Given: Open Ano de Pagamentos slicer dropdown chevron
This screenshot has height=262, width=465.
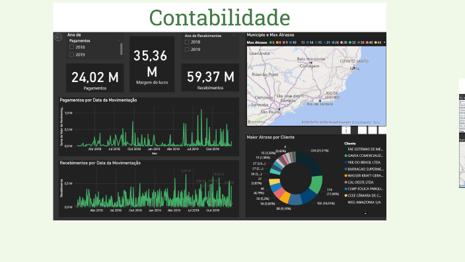Looking at the screenshot, I should [x=119, y=40].
